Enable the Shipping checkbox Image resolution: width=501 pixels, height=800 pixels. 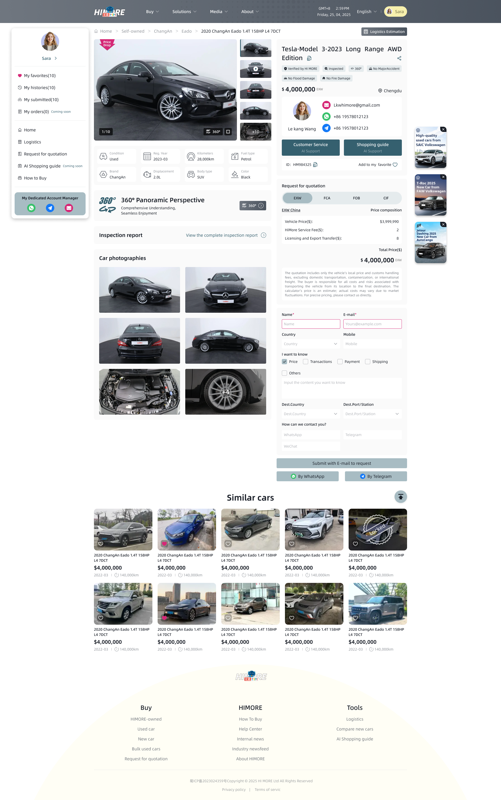[x=367, y=362]
